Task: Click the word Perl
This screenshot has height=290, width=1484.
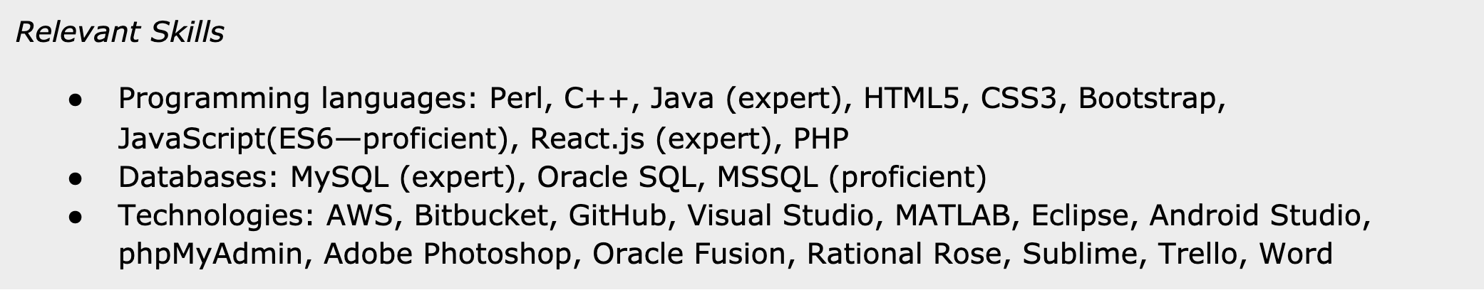Action: (x=517, y=99)
